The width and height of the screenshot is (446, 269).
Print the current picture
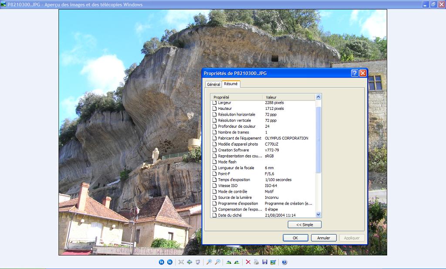click(256, 262)
